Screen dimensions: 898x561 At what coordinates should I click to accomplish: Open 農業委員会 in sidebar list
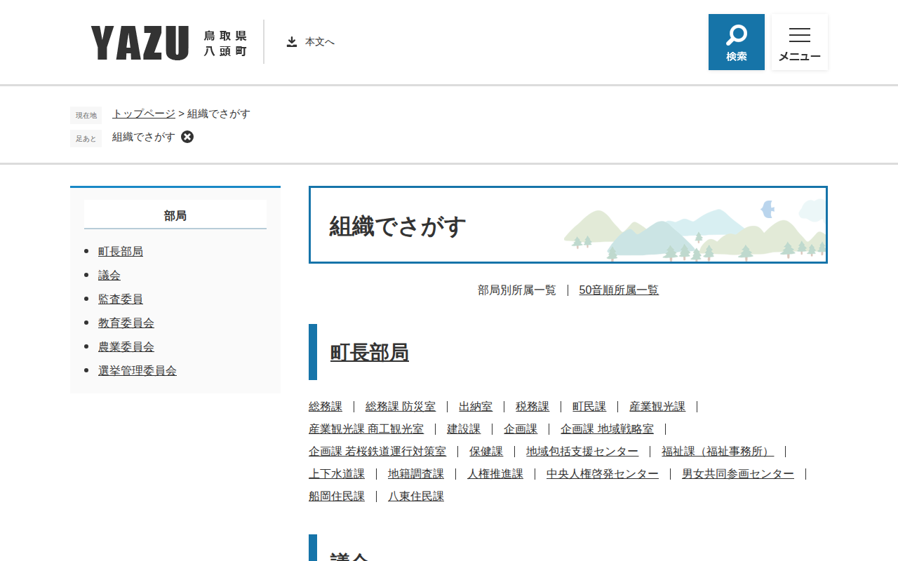click(x=126, y=346)
